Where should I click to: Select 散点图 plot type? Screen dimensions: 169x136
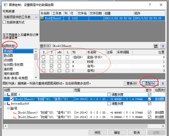point(18,56)
